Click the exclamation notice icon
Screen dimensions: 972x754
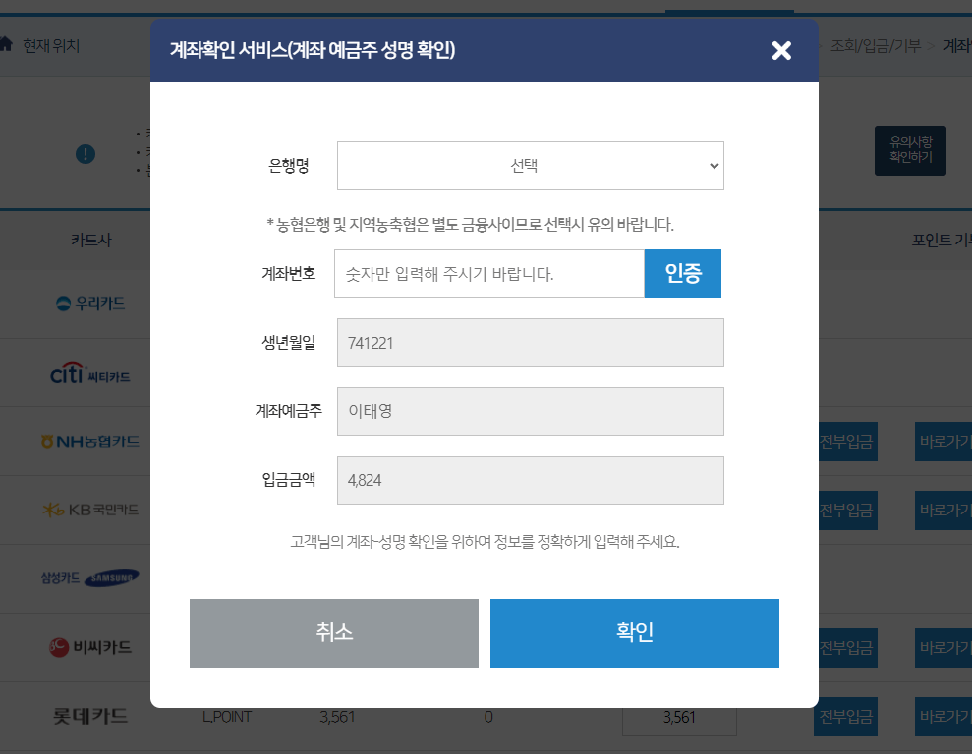[85, 153]
